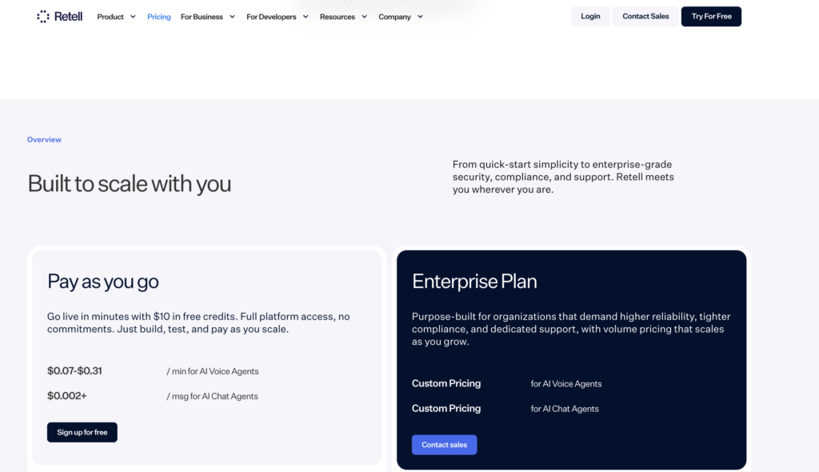Select the Enterprise Plan heading
The width and height of the screenshot is (819, 472).
click(474, 282)
